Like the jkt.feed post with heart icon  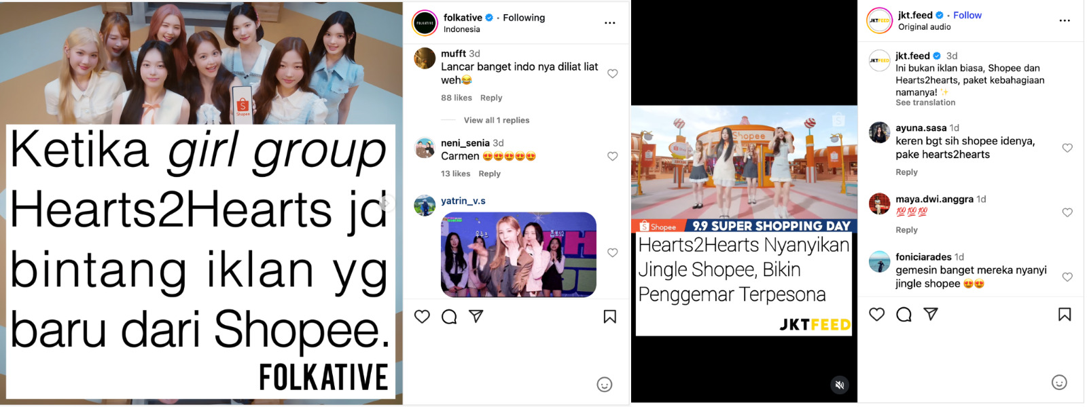coord(877,314)
